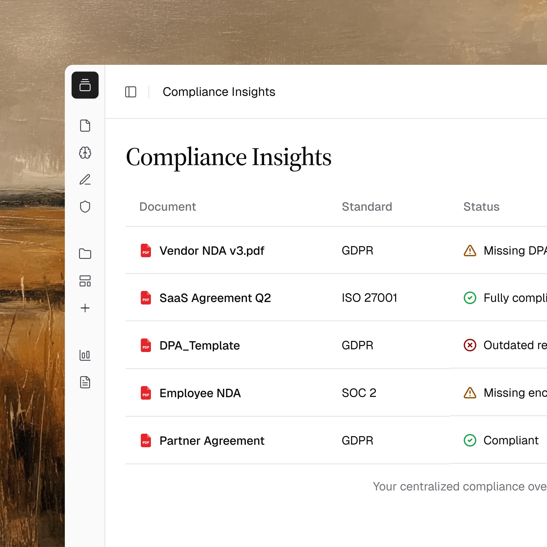Click the Status column header
The width and height of the screenshot is (547, 547).
click(481, 207)
